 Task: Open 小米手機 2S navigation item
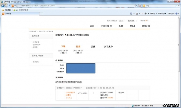click(107, 26)
